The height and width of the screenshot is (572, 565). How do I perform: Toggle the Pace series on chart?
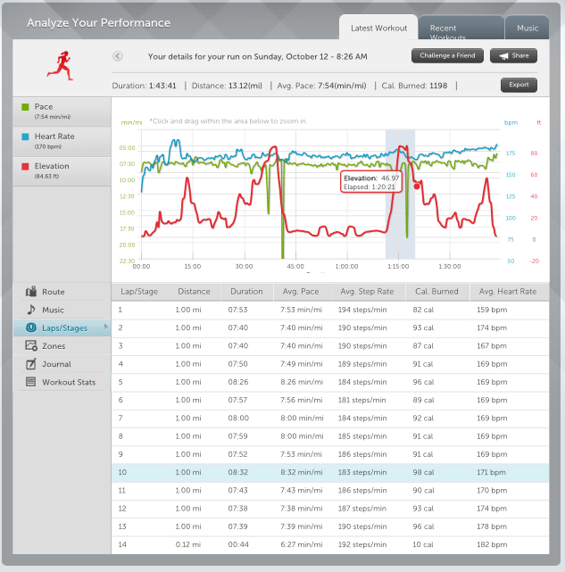click(x=28, y=107)
